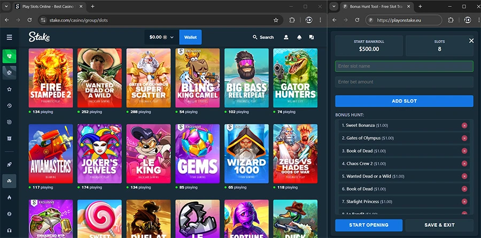481x238 pixels.
Task: Open the chat bubble icon in header
Action: (x=312, y=37)
